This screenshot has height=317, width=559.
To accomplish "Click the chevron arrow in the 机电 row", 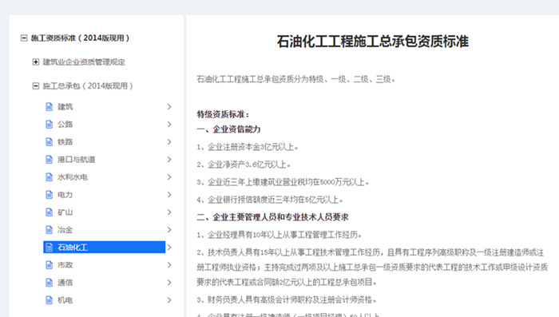I will click(169, 300).
